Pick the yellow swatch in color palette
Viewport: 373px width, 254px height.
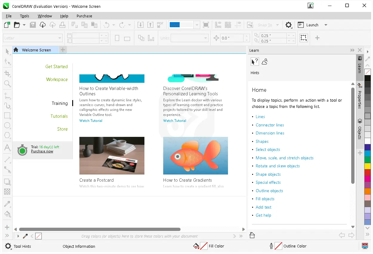pos(368,166)
